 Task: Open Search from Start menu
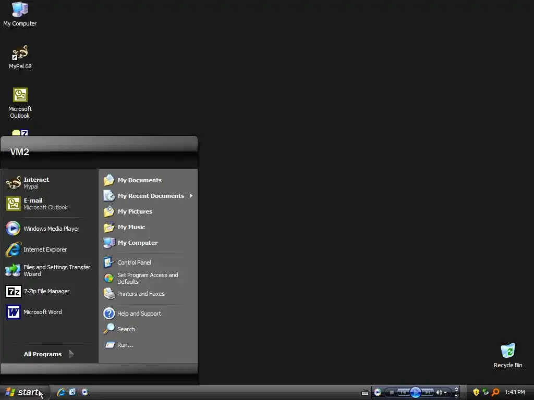coord(148,329)
